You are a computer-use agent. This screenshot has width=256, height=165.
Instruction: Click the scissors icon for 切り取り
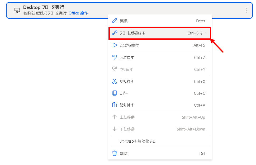pyautogui.click(x=115, y=82)
